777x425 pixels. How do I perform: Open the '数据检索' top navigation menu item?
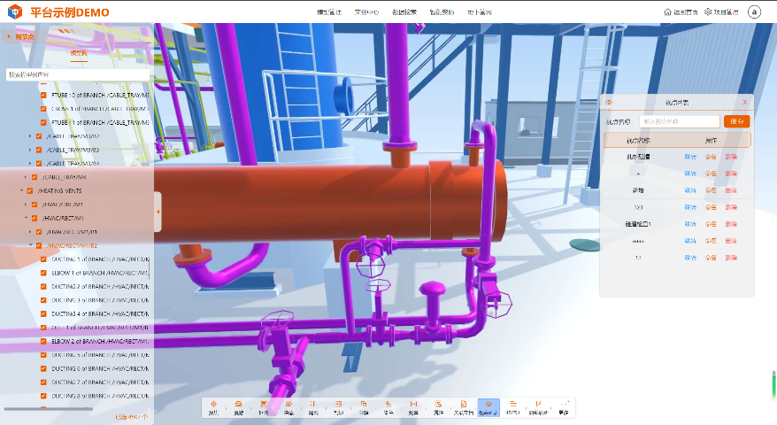click(404, 12)
